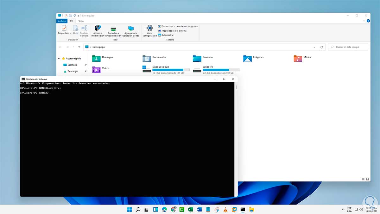Click the Disco Local (C:) usage bar

171,70
